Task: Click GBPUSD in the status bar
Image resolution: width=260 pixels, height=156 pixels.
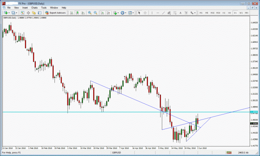Action: coord(116,153)
